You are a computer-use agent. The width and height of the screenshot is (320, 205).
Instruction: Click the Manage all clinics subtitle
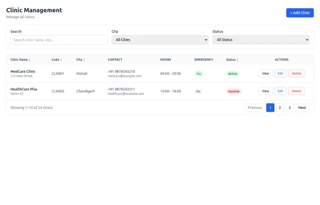tap(20, 17)
